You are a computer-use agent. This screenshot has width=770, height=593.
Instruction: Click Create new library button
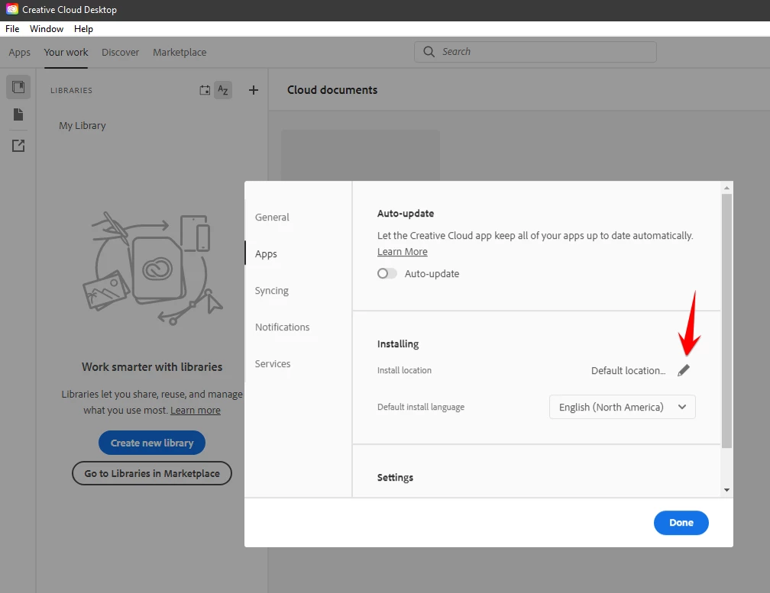152,443
